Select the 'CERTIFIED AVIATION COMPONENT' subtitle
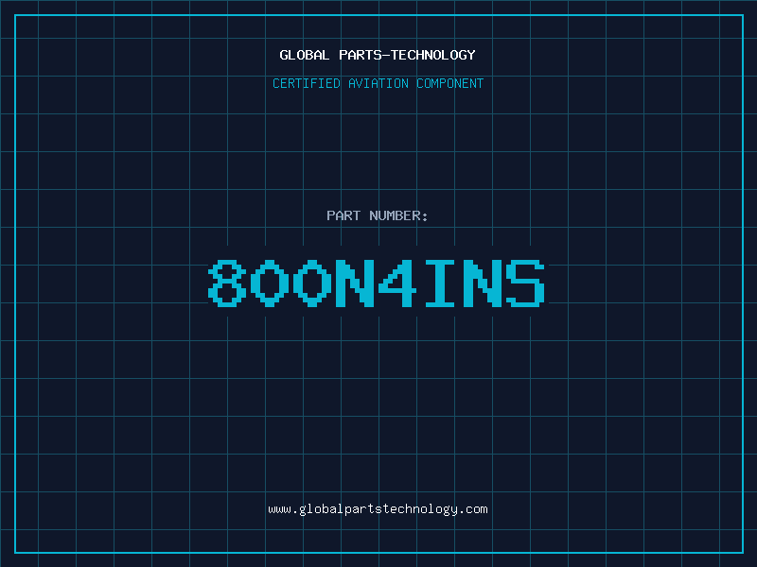This screenshot has height=567, width=757. click(378, 83)
